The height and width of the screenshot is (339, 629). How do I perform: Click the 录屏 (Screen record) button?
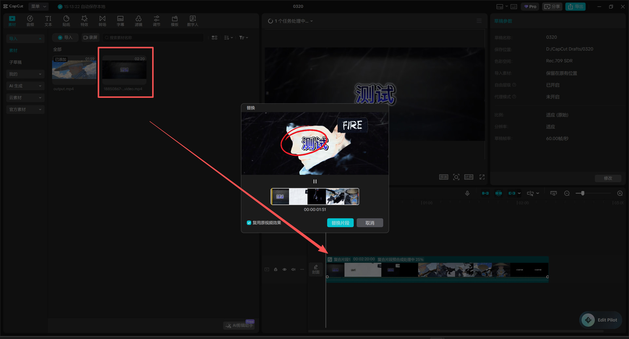pyautogui.click(x=90, y=38)
